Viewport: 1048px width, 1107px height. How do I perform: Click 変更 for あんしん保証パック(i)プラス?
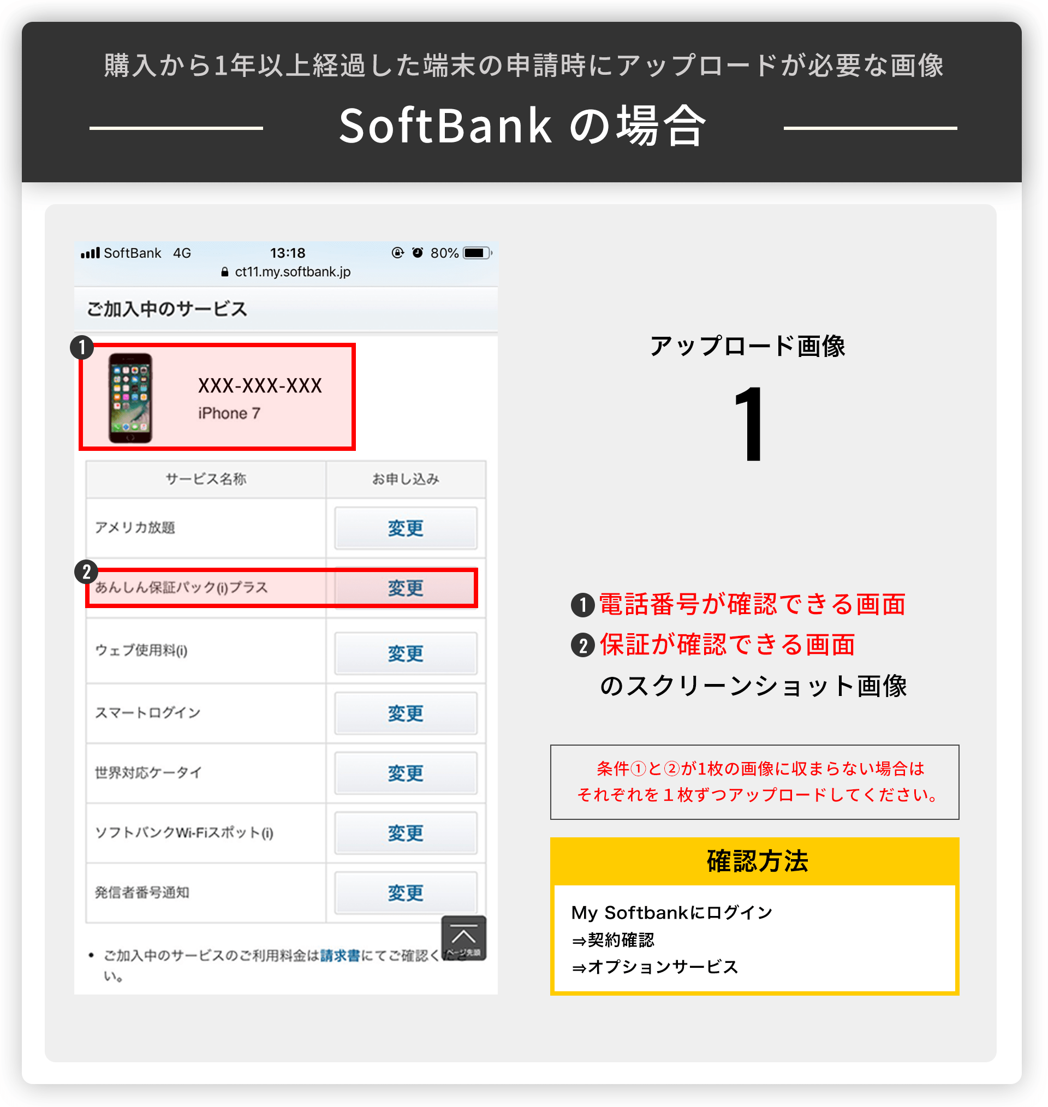coord(406,587)
